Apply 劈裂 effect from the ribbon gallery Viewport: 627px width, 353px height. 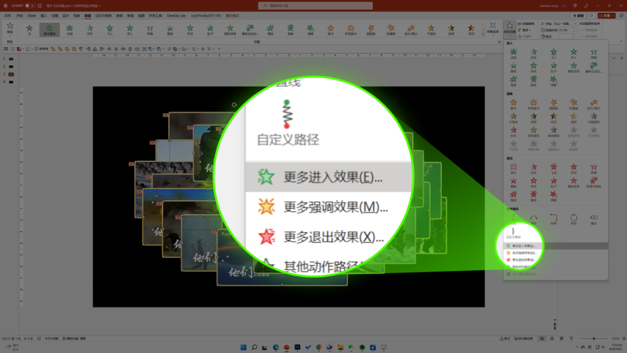click(150, 30)
